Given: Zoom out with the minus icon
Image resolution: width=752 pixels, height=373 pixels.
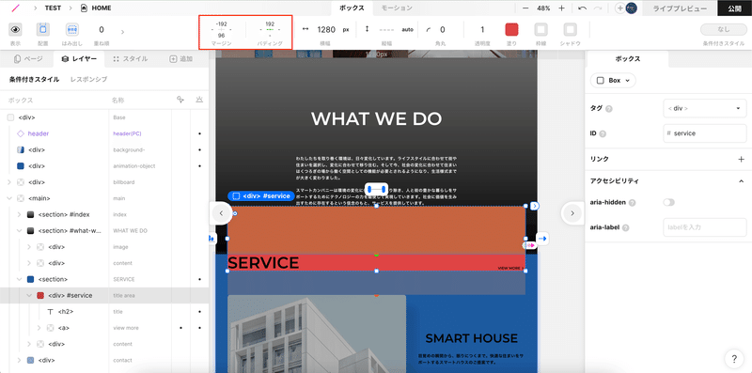Looking at the screenshot, I should (525, 8).
